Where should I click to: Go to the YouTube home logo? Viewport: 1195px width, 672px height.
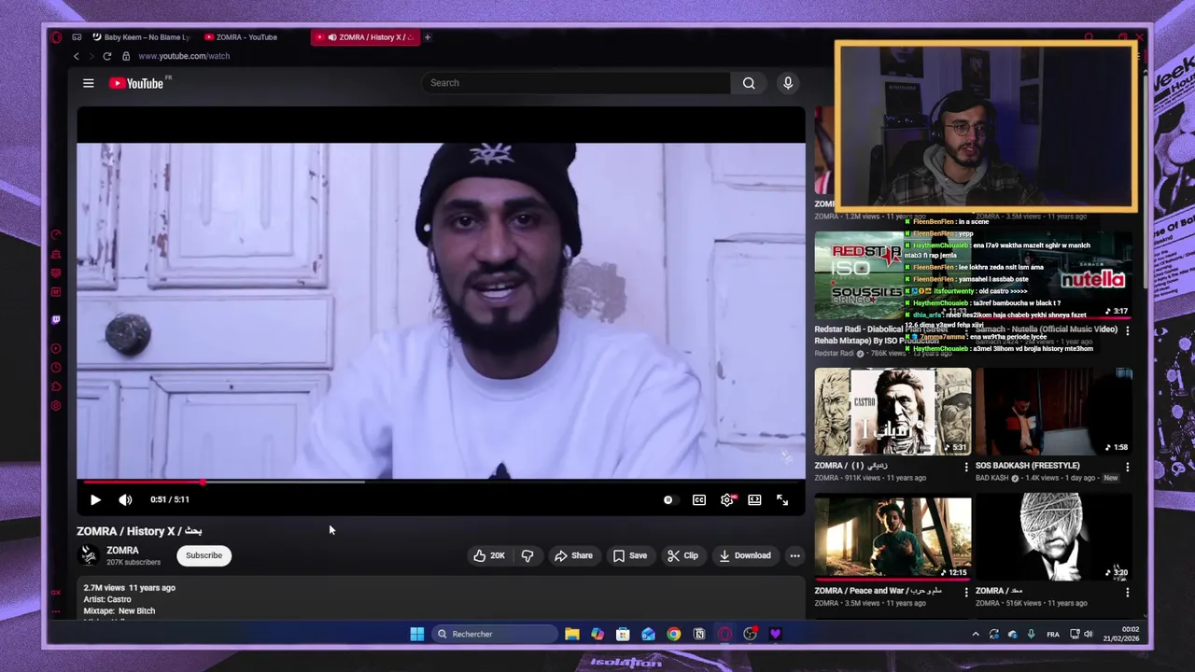coord(136,83)
